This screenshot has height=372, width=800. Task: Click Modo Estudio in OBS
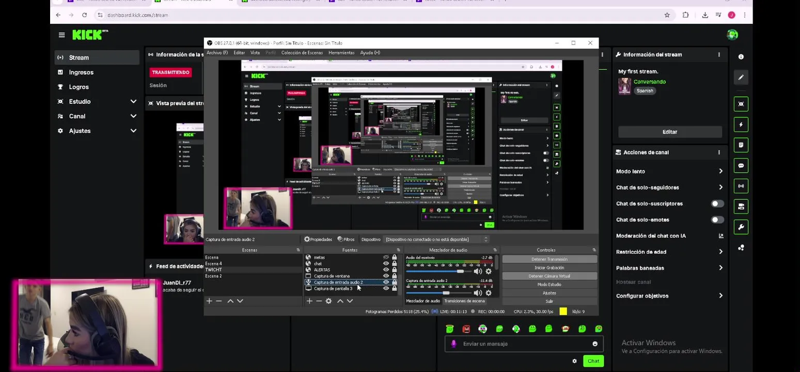pyautogui.click(x=550, y=285)
